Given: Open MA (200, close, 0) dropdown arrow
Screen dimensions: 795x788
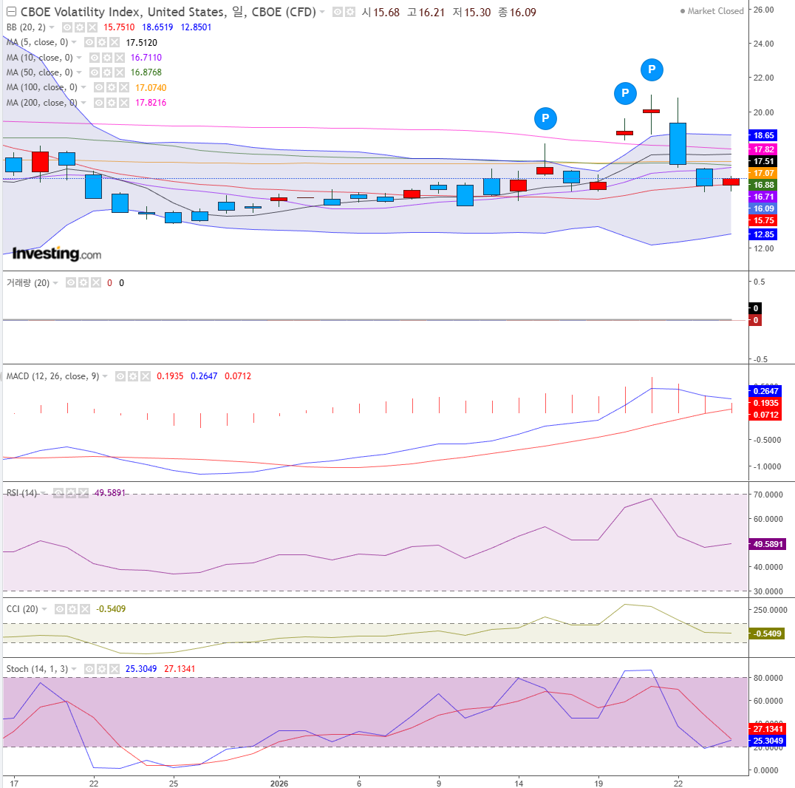Looking at the screenshot, I should [83, 103].
